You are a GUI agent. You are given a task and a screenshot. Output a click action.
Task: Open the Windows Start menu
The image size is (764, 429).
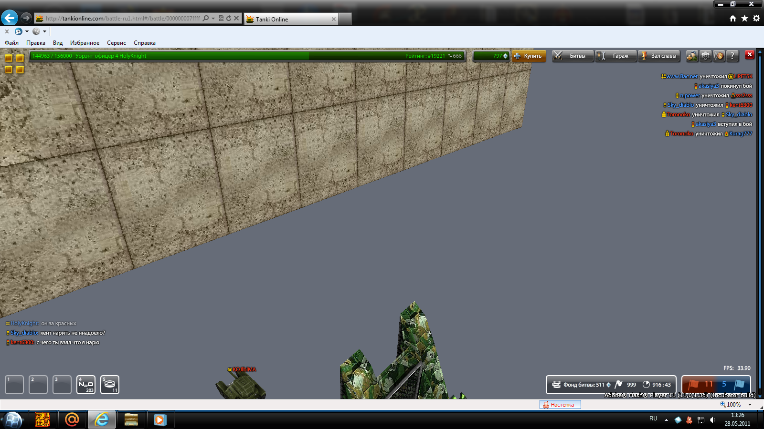click(13, 420)
